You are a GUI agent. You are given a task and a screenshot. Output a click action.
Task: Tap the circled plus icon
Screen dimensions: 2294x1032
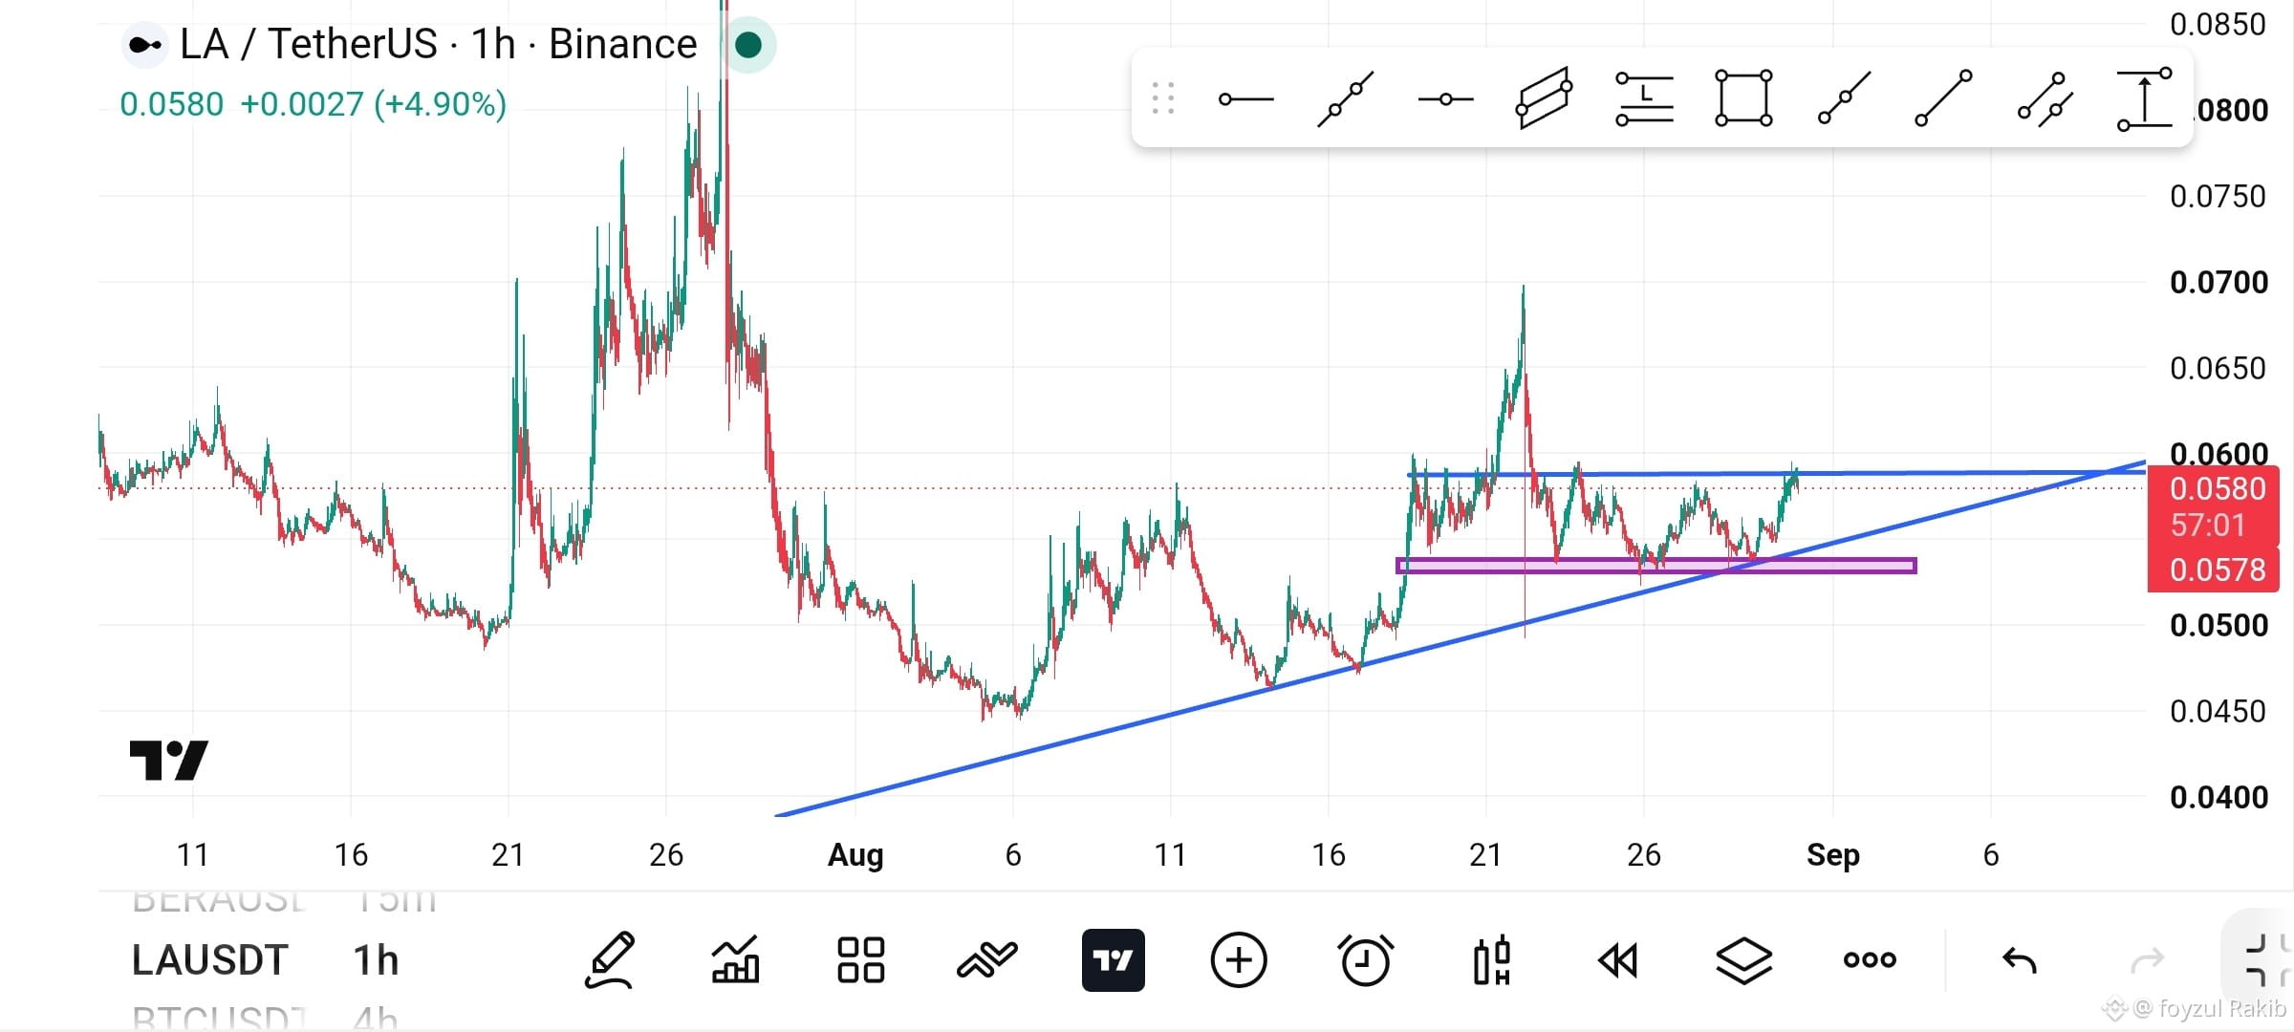click(x=1239, y=959)
